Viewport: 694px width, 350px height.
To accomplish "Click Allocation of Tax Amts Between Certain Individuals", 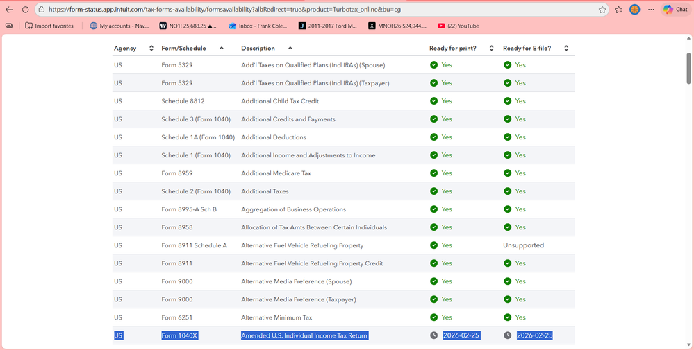I will point(314,227).
